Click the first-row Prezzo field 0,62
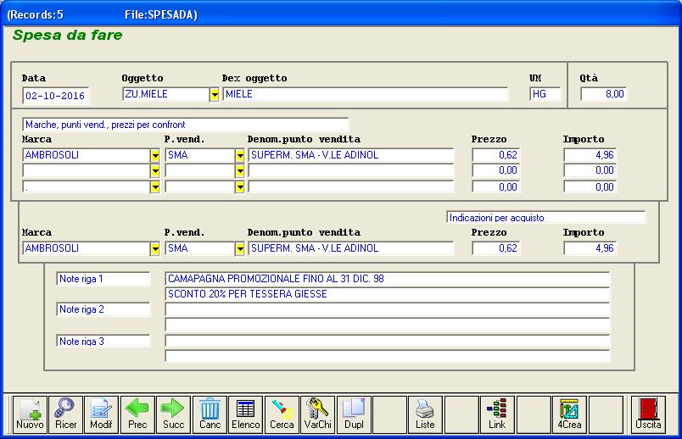The height and width of the screenshot is (439, 682). 496,155
